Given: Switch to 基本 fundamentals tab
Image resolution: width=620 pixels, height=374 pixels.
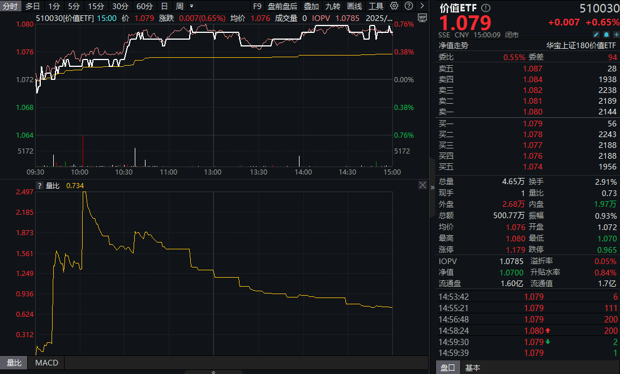Looking at the screenshot, I should 473,367.
